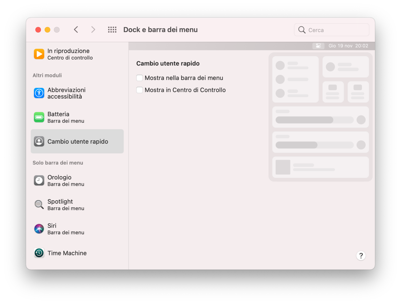
Task: Click the Solo barra dei menu label
Action: pos(58,163)
